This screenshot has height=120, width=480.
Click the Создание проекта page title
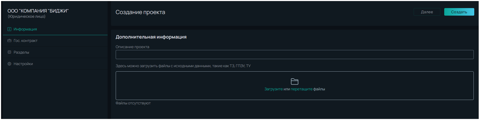[x=140, y=12]
